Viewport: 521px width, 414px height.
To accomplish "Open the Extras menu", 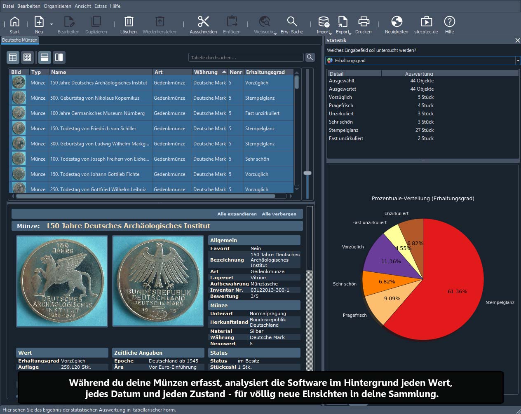I will coord(100,6).
